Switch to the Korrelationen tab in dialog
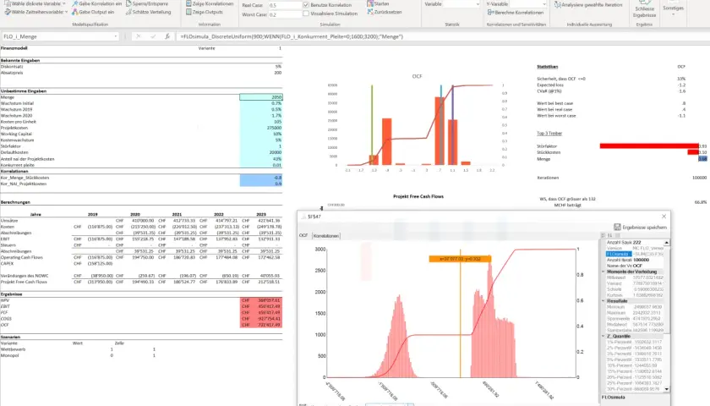 [326, 236]
